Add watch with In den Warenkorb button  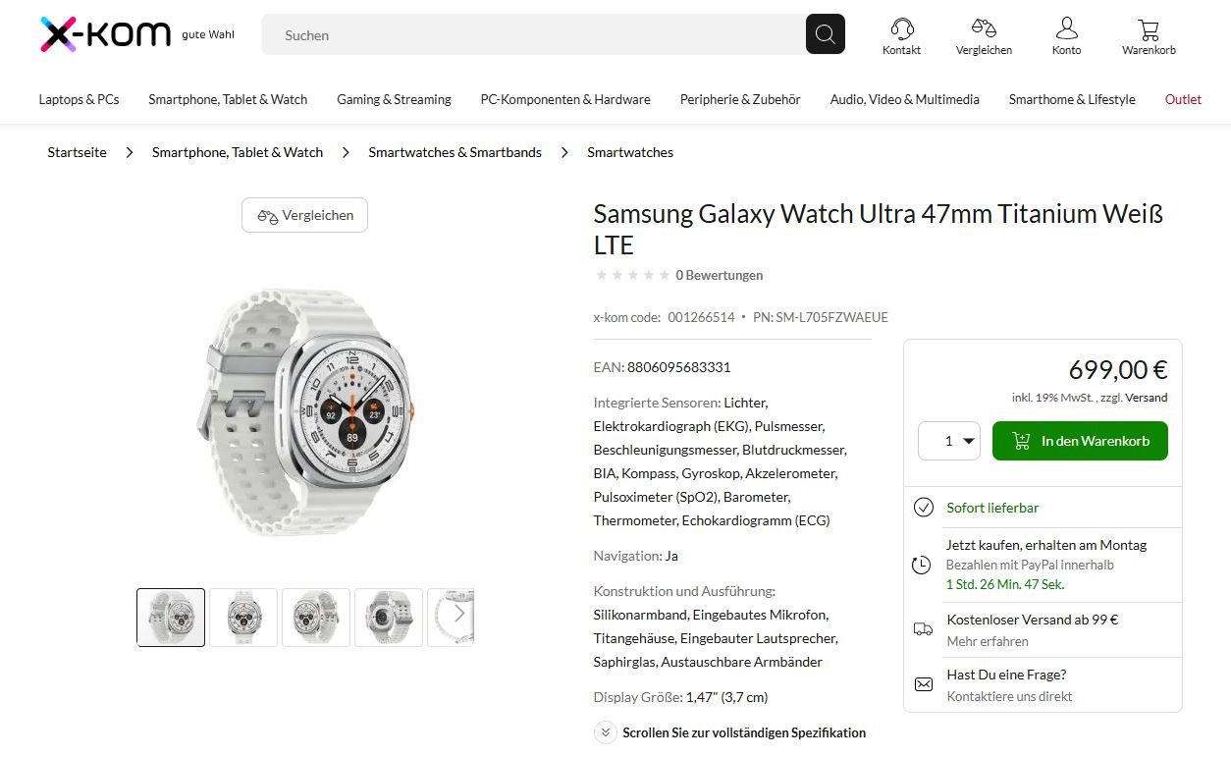[x=1080, y=441]
